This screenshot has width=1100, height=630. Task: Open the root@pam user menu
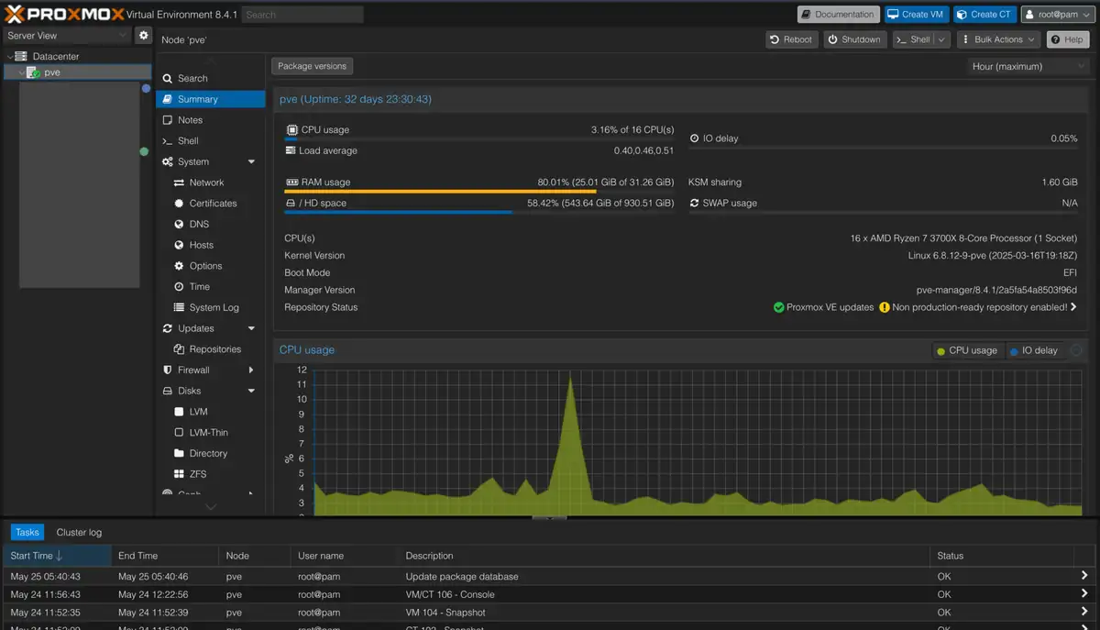pos(1057,15)
